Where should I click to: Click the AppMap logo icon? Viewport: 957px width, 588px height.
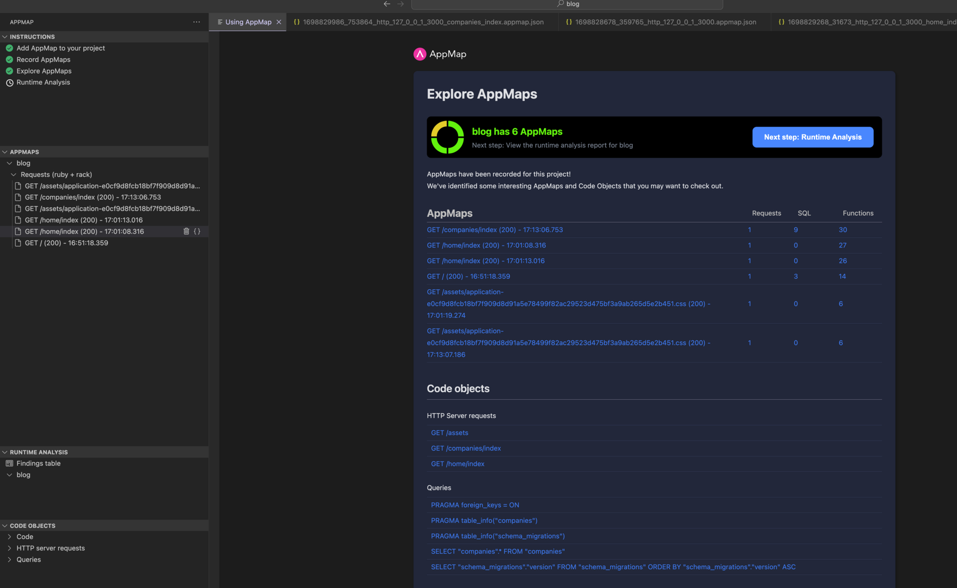pos(420,54)
